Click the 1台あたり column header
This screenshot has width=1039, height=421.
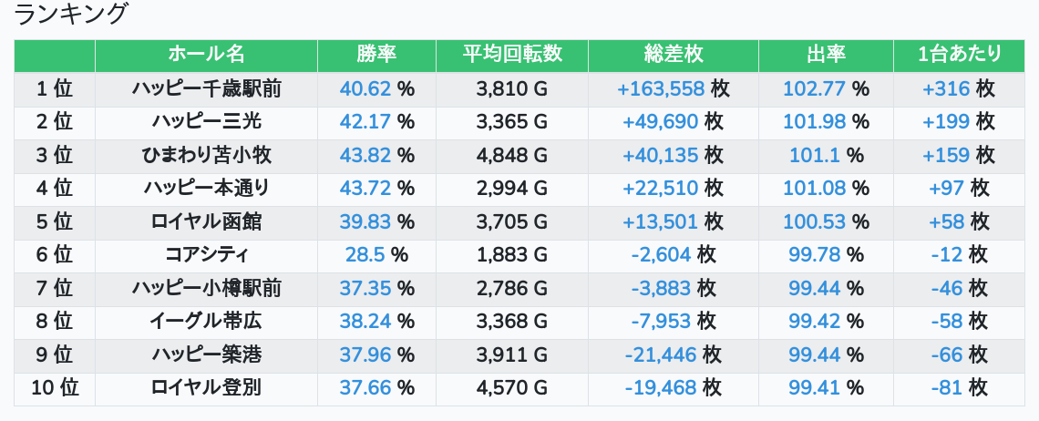point(959,55)
